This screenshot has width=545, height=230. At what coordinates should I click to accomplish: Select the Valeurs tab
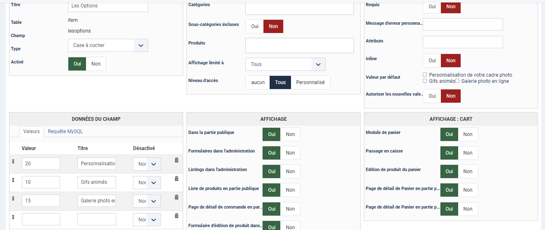[x=31, y=131]
